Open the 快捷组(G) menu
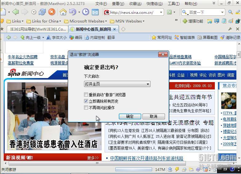241x174 pixels. tap(155, 3)
